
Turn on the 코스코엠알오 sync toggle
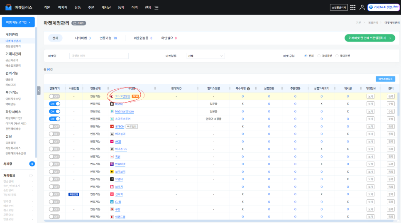(54, 96)
